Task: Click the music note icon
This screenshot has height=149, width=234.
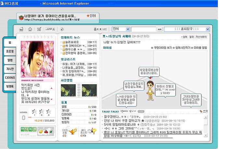Action: pos(62,29)
